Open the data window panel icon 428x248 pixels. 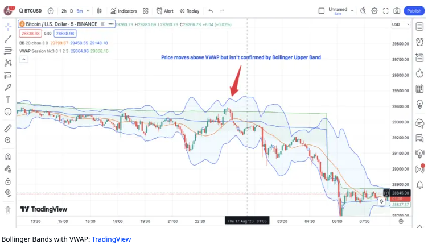coord(419,57)
